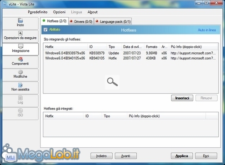Click the 9,86MB size cell
The height and width of the screenshot is (165, 225).
pyautogui.click(x=151, y=53)
